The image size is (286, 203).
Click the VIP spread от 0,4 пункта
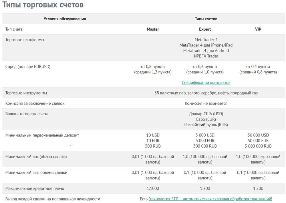click(258, 67)
